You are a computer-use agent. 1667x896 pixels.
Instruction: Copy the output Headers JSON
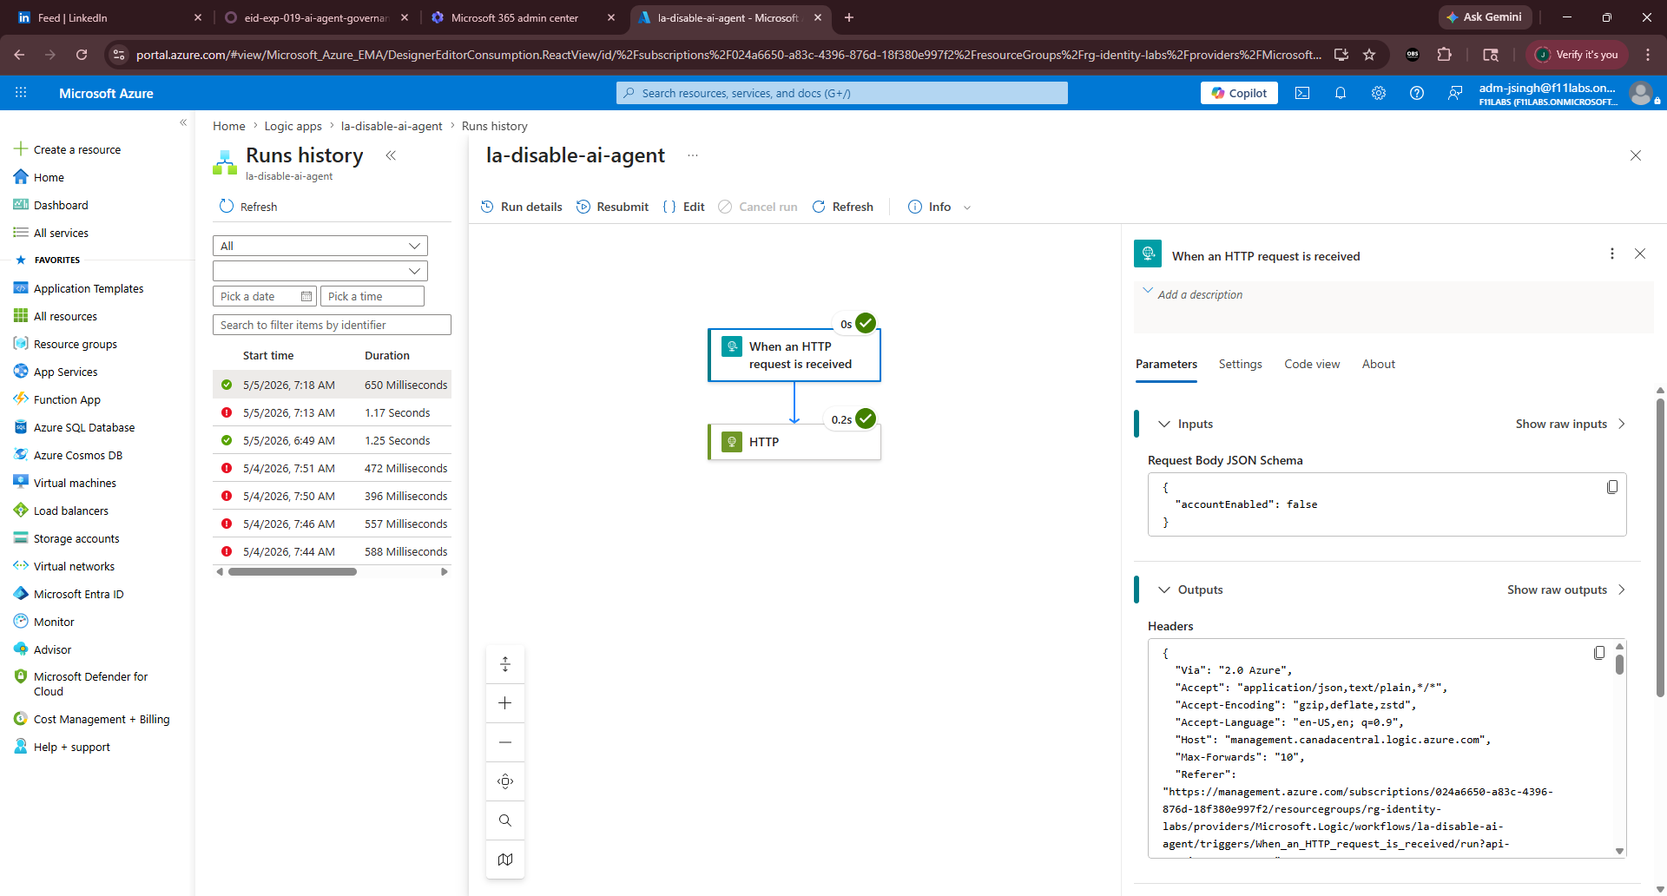pyautogui.click(x=1599, y=653)
